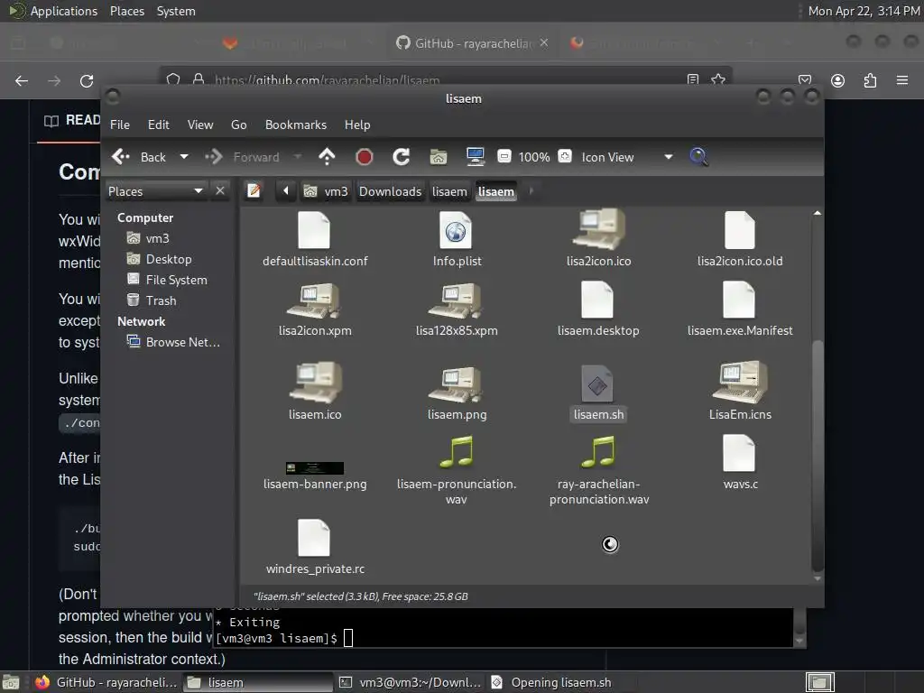Go up to parent folder

(x=327, y=157)
